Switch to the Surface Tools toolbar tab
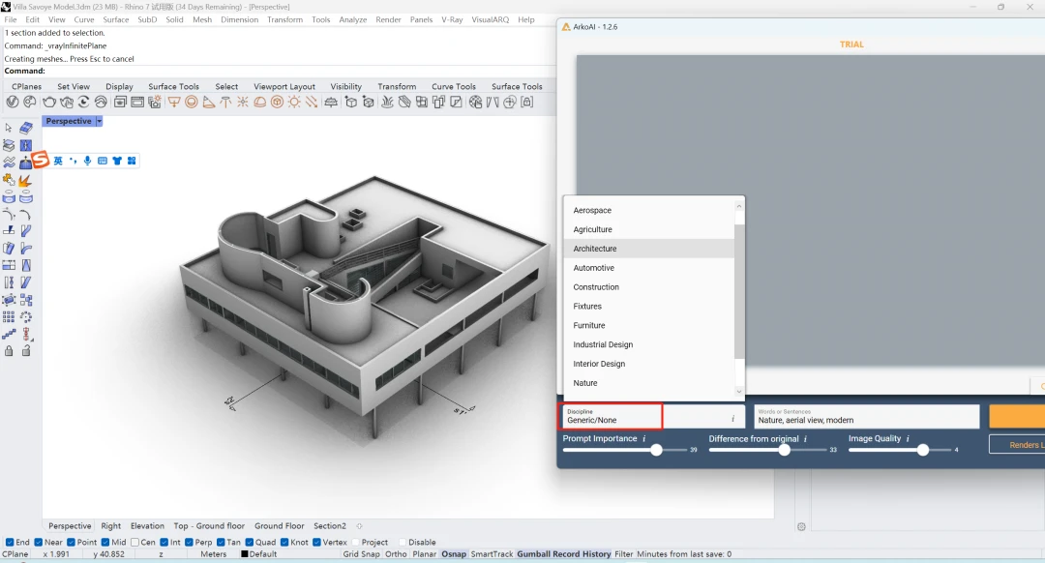The width and height of the screenshot is (1045, 563). 173,87
